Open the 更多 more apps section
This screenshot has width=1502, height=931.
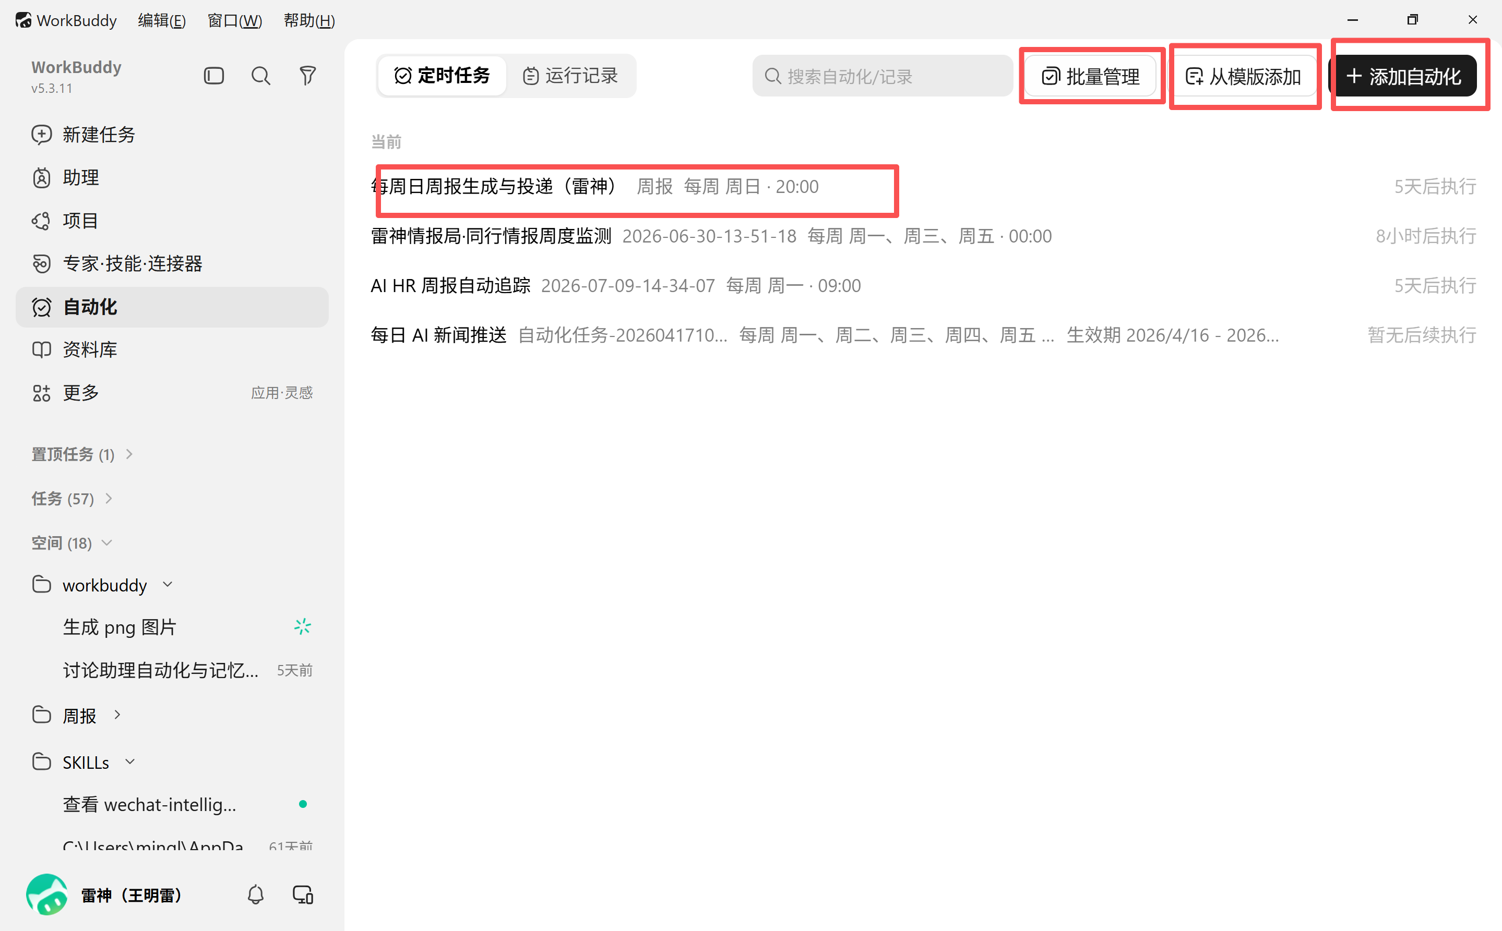(x=172, y=393)
